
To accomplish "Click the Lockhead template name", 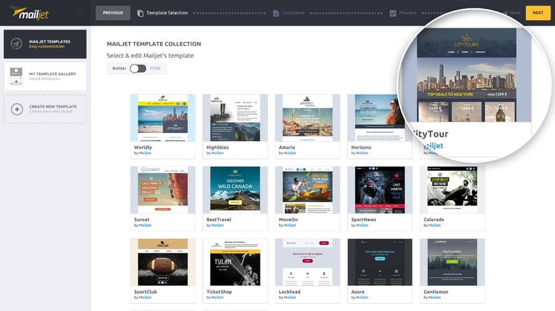I will pyautogui.click(x=289, y=291).
